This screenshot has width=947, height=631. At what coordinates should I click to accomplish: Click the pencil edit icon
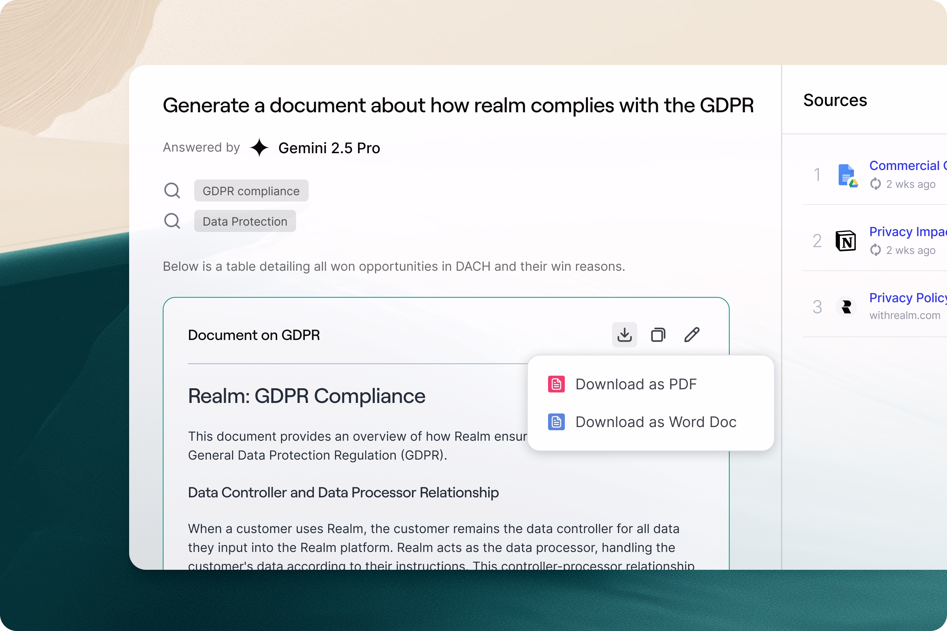coord(692,335)
